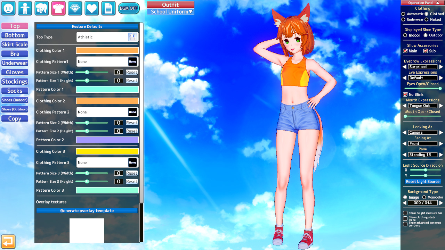The width and height of the screenshot is (445, 250).
Task: Click Generate overlay template button
Action: [x=87, y=211]
